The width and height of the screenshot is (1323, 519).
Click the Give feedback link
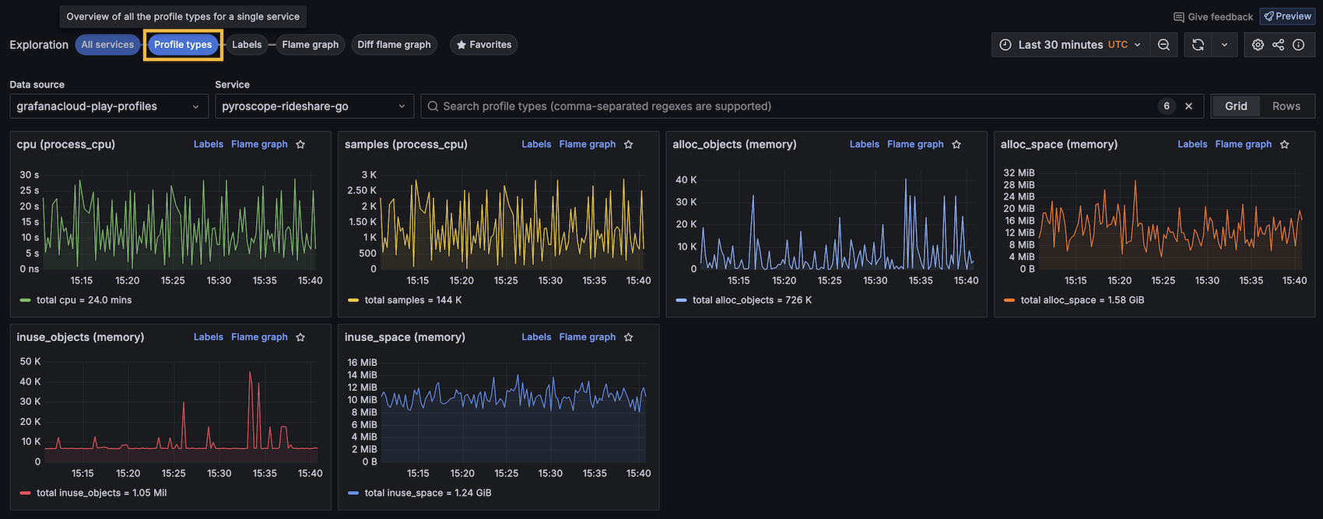1213,16
